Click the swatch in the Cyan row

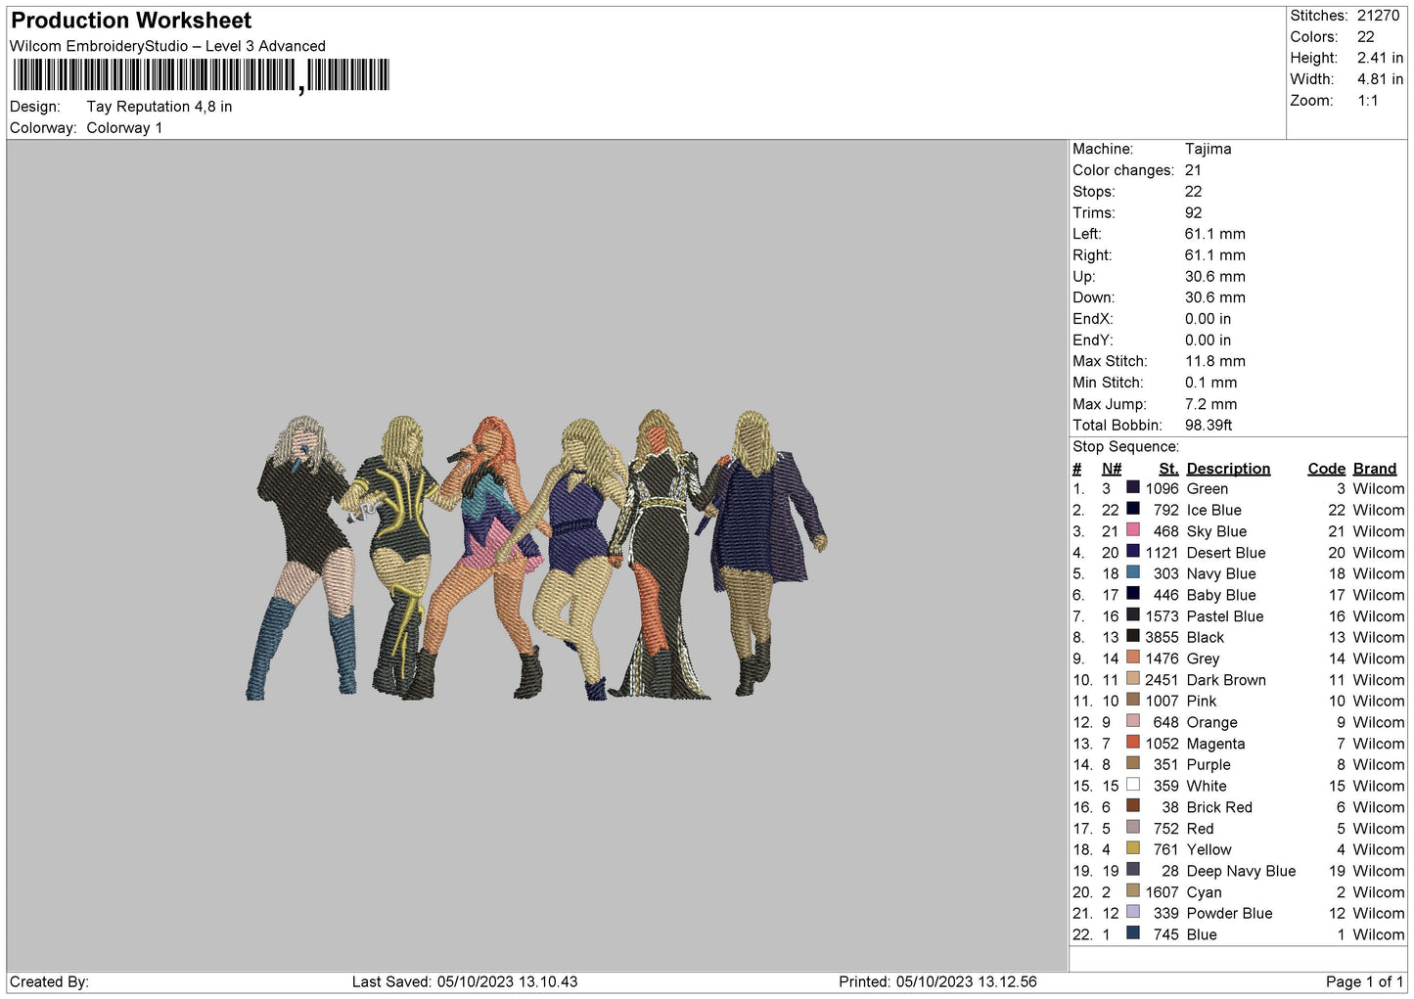click(x=1132, y=890)
